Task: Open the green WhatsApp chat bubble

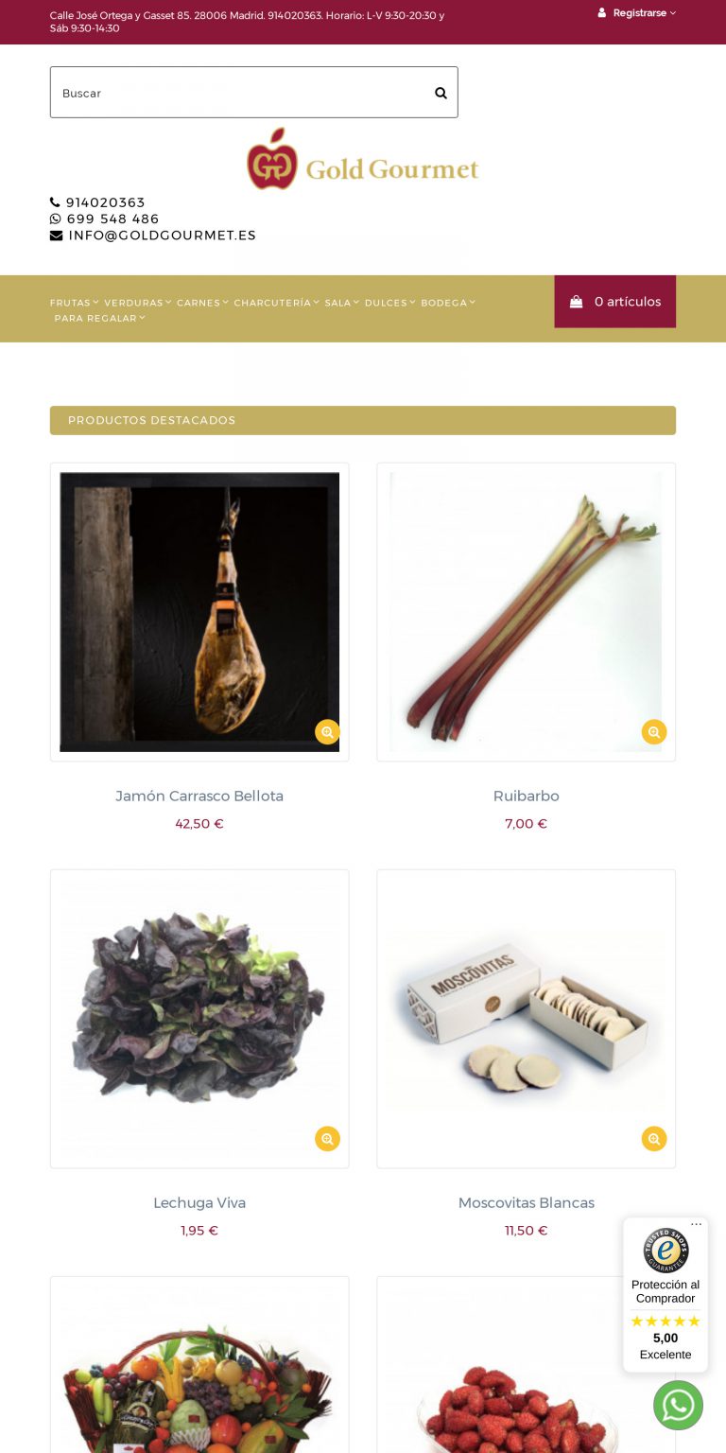Action: click(x=678, y=1405)
